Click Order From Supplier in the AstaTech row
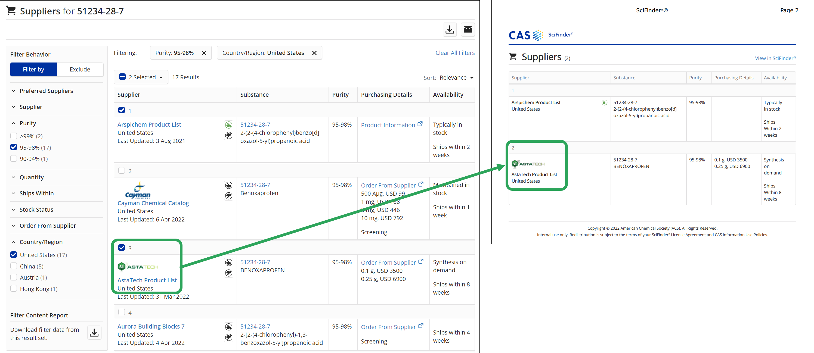Screen dimensions: 814x353 click(x=388, y=263)
